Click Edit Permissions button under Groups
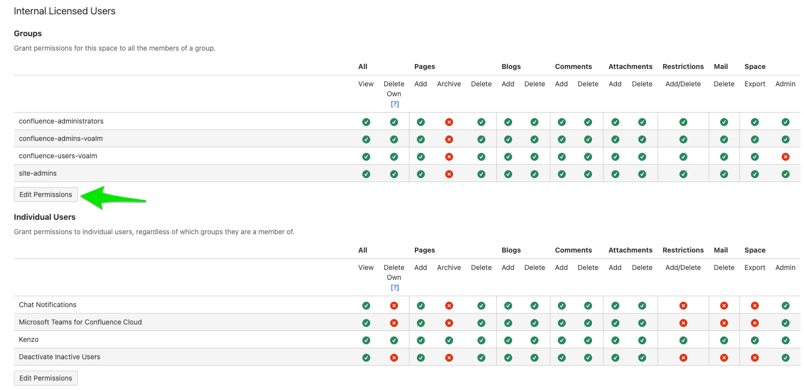804x390 pixels. click(x=46, y=195)
